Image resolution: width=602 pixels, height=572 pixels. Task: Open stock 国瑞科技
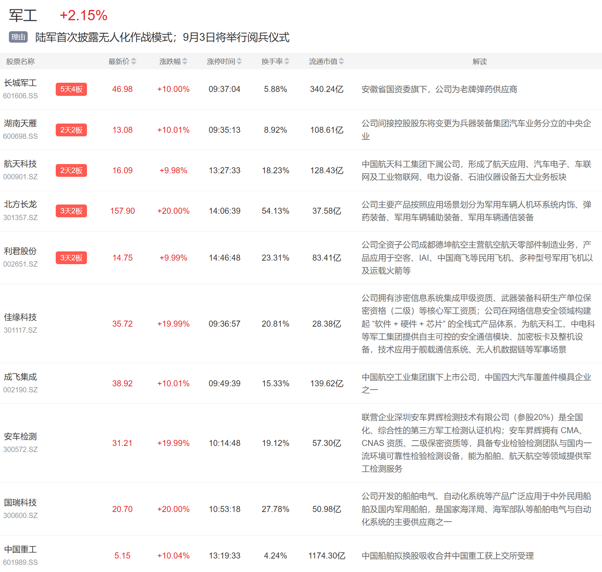tap(20, 503)
